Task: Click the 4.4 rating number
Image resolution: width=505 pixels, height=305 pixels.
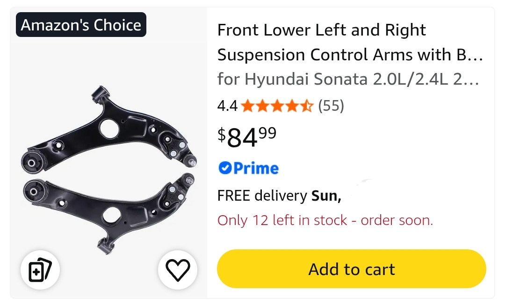Action: (227, 106)
